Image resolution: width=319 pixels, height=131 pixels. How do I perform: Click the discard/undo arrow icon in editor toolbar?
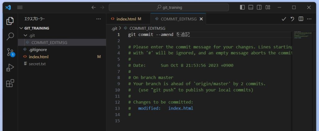pos(292,19)
